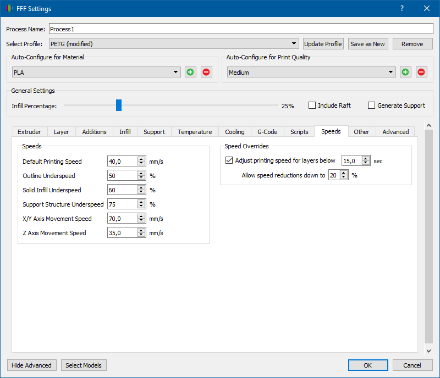Click the Process Name input field

241,29
